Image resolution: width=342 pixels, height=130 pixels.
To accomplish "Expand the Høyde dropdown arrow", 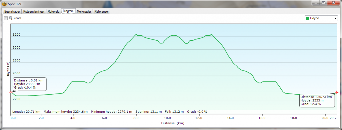I will click(x=335, y=18).
